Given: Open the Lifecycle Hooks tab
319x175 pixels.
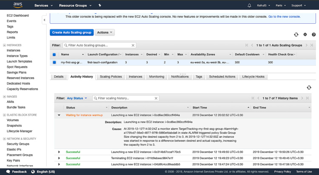Looking at the screenshot, I should pos(253,77).
